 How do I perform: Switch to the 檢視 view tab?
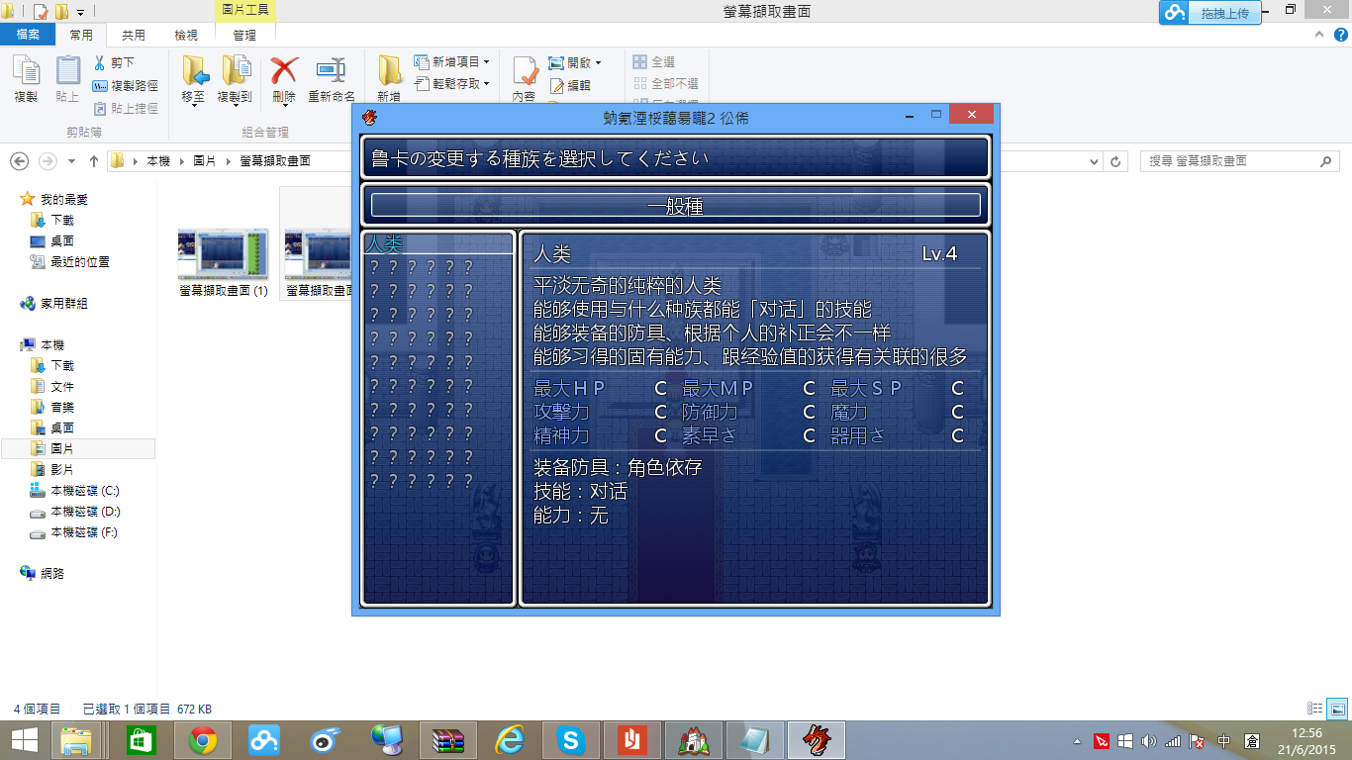186,35
